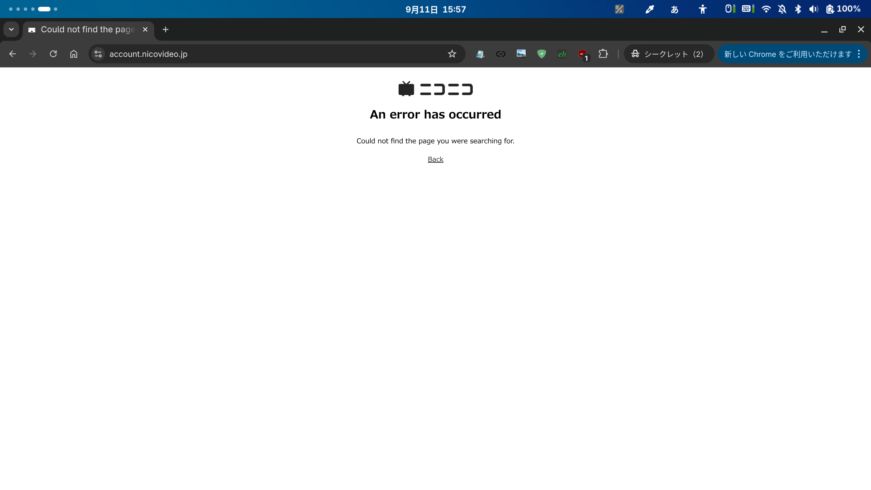Open the Bluetooth status icon

[x=798, y=9]
